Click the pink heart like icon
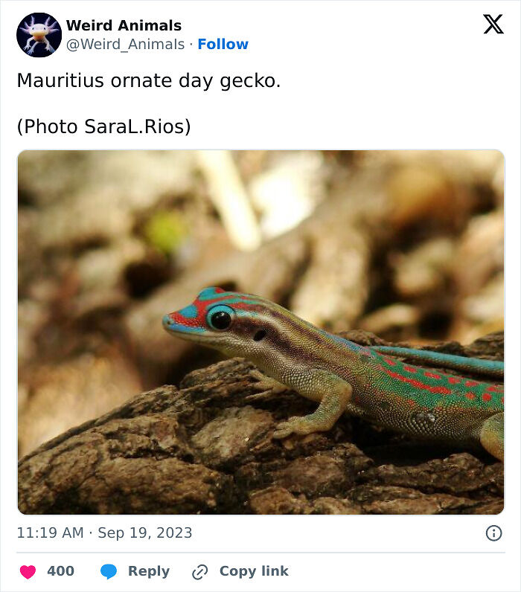The width and height of the screenshot is (521, 592). 28,572
